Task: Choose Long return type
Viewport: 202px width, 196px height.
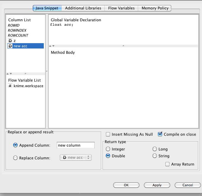Action: tap(155, 149)
